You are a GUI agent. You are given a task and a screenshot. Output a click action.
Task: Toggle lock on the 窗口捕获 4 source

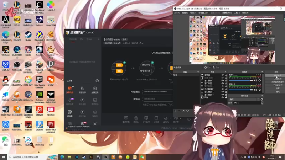[226, 92]
